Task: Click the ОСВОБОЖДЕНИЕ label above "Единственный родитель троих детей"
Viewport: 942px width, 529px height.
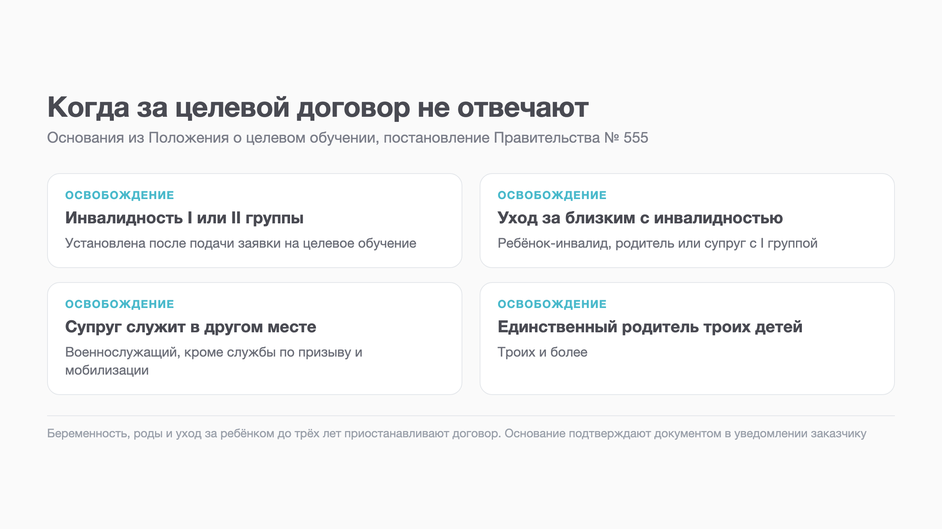Action: click(552, 304)
